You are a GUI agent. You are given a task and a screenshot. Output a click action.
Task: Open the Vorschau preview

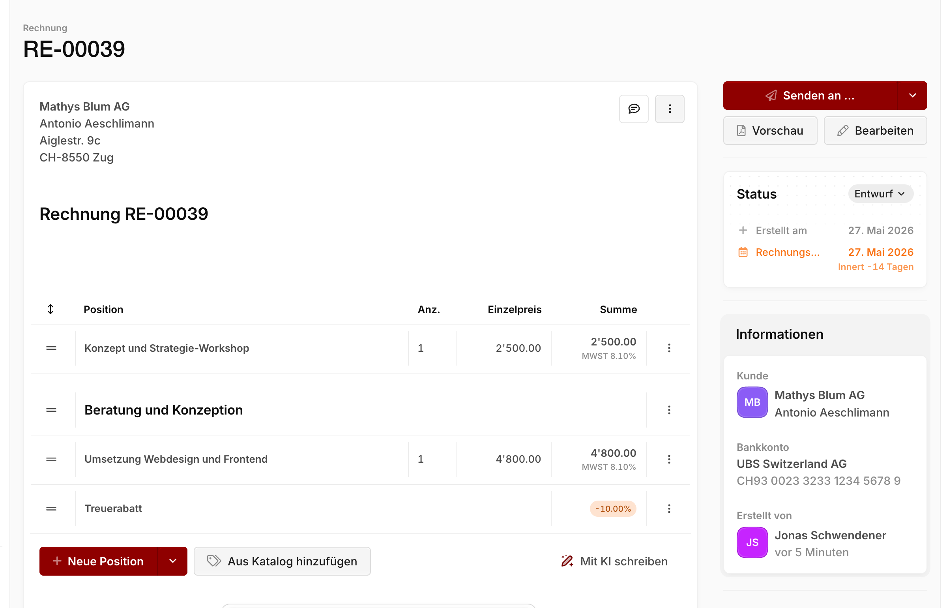[770, 131]
